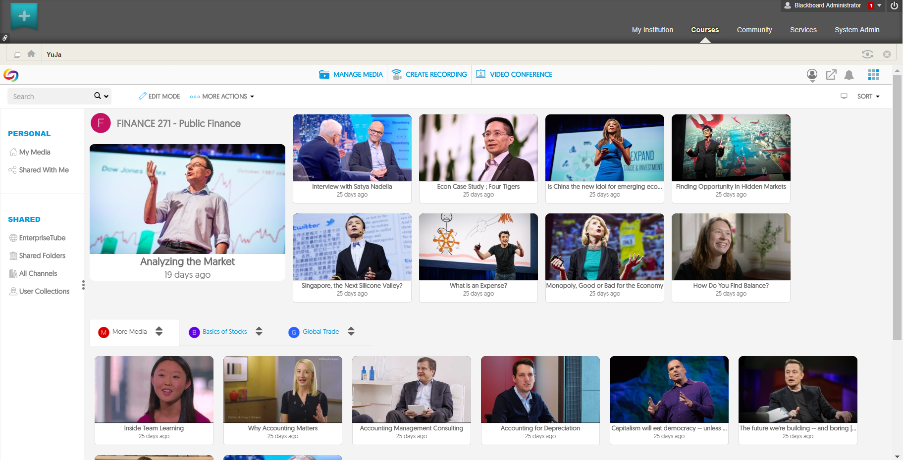The width and height of the screenshot is (903, 460).
Task: Open EnterpriseTube in sidebar
Action: (x=37, y=238)
